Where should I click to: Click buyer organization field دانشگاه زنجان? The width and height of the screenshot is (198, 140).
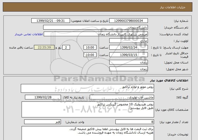[x=95, y=27]
